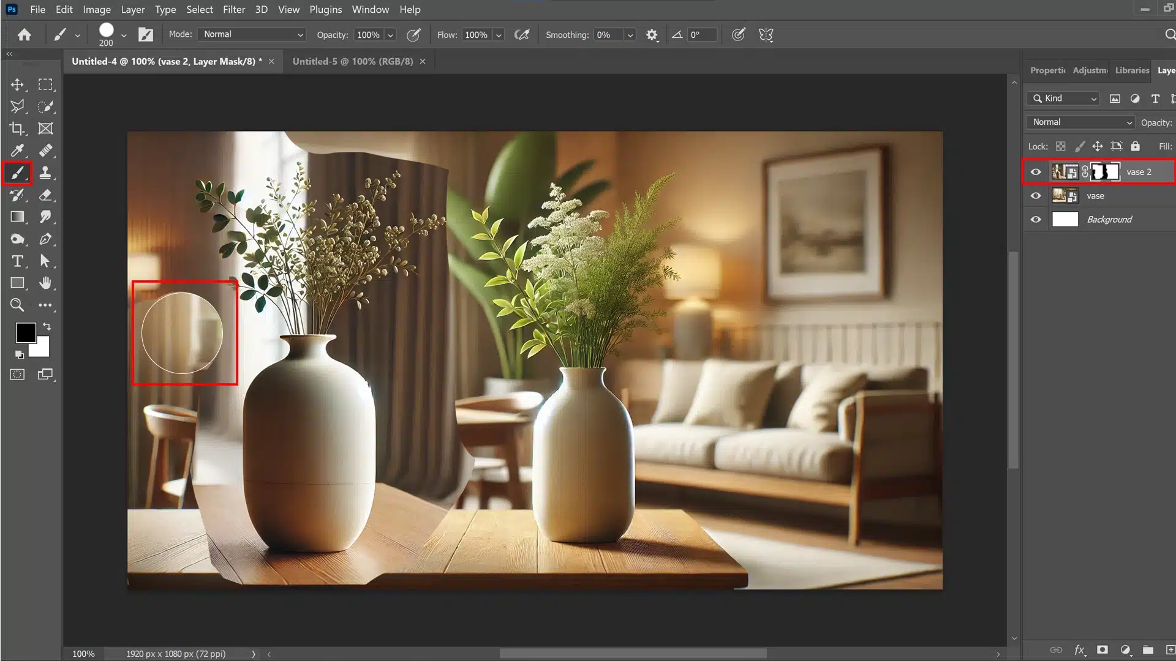The width and height of the screenshot is (1176, 661).
Task: Toggle visibility of the vase layer
Action: pyautogui.click(x=1036, y=196)
